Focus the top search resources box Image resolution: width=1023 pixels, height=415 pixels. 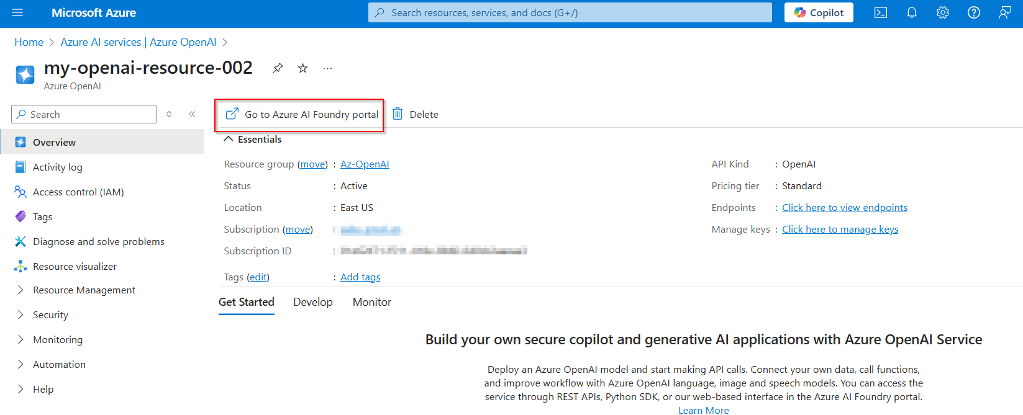tap(570, 12)
